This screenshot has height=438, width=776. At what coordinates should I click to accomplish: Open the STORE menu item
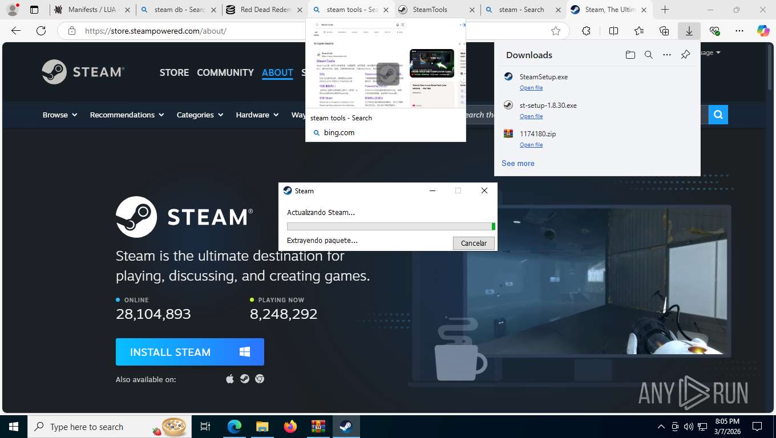tap(174, 72)
